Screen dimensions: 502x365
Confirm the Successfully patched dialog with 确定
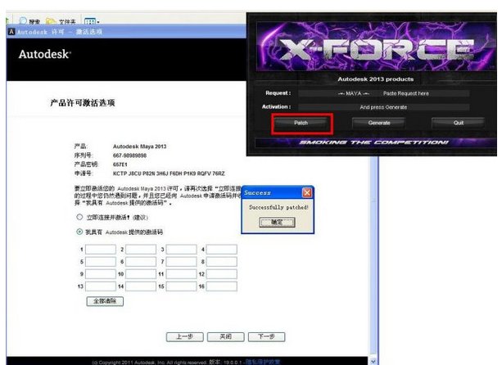277,223
